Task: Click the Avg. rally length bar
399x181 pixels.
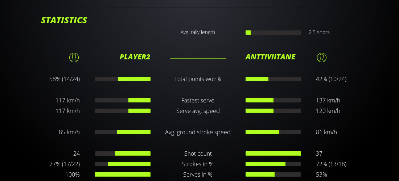Action: 273,33
